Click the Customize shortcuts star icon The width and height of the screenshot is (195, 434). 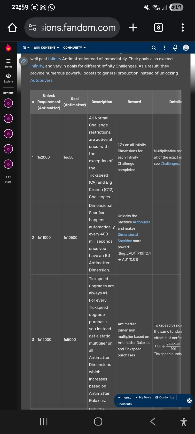[156, 397]
